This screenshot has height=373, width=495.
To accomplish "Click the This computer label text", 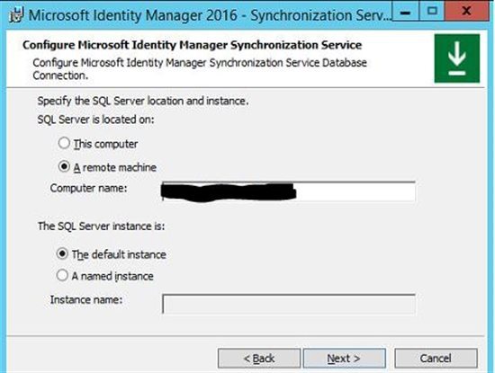I will [x=106, y=144].
